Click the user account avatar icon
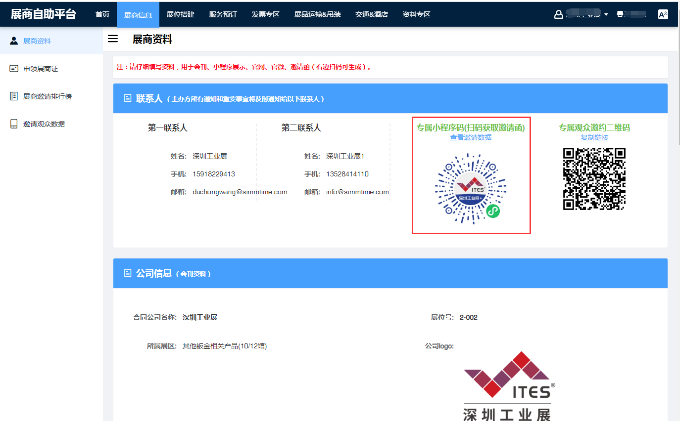680x421 pixels. pos(558,14)
